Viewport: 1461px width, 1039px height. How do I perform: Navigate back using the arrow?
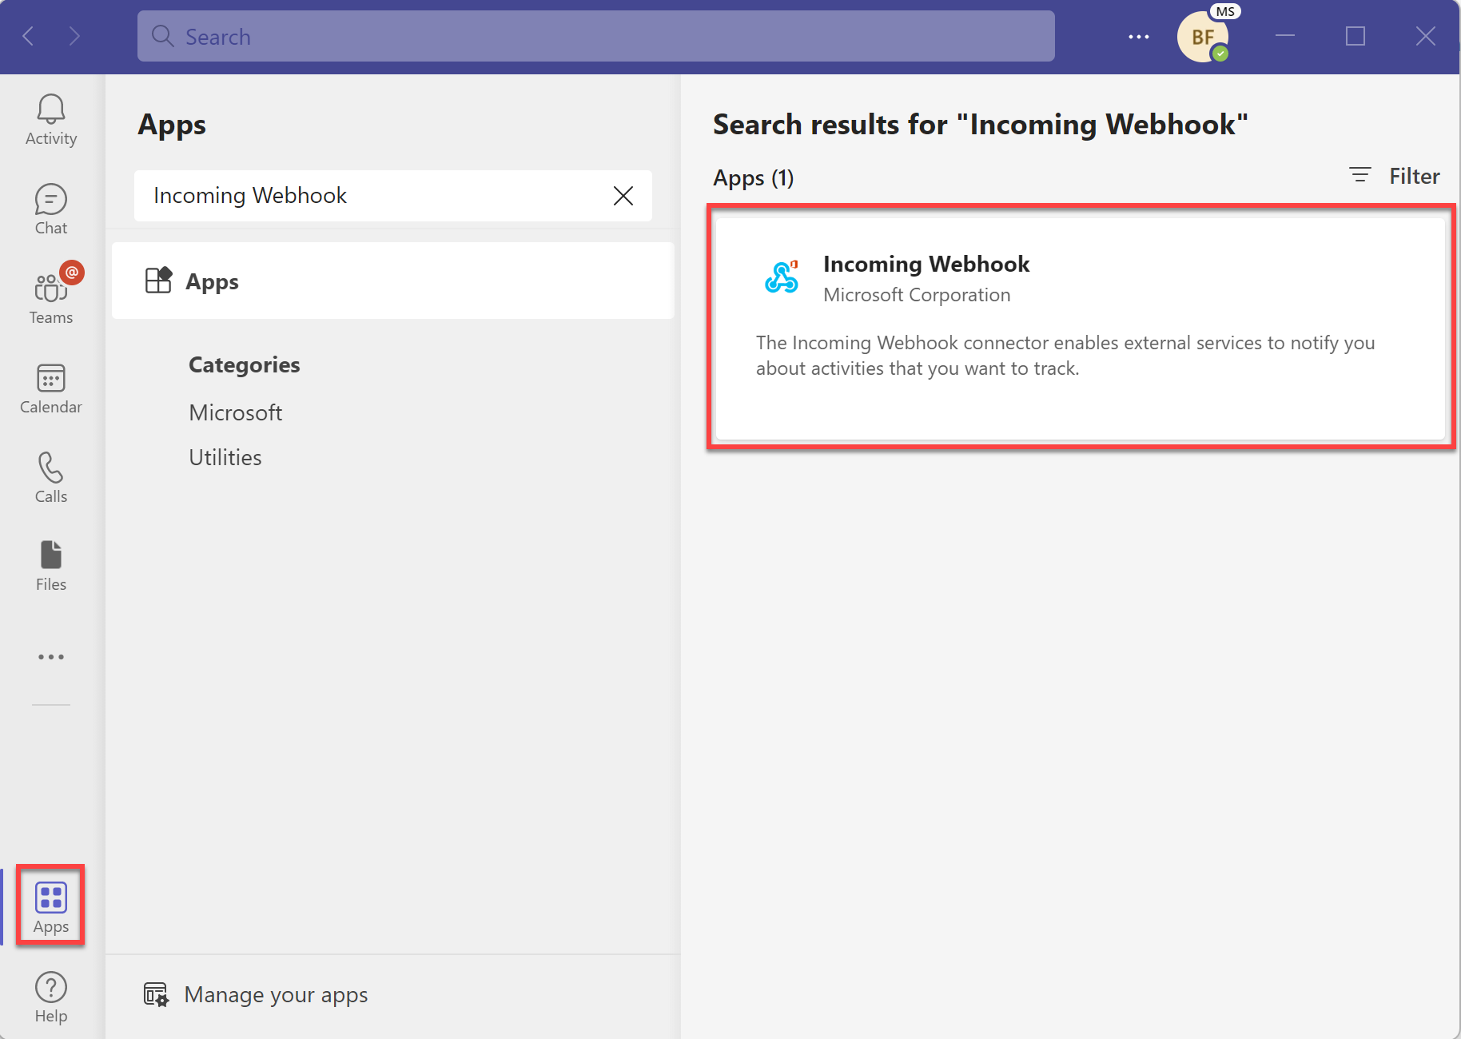(x=28, y=36)
